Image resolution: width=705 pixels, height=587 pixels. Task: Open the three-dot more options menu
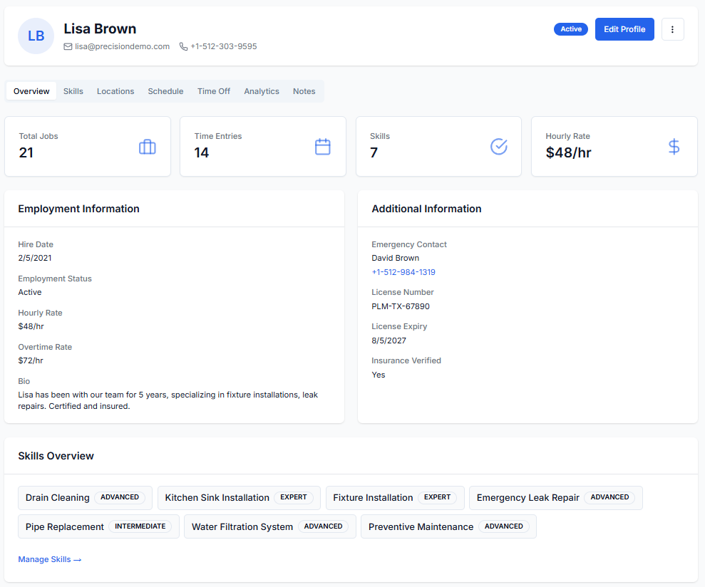click(673, 29)
